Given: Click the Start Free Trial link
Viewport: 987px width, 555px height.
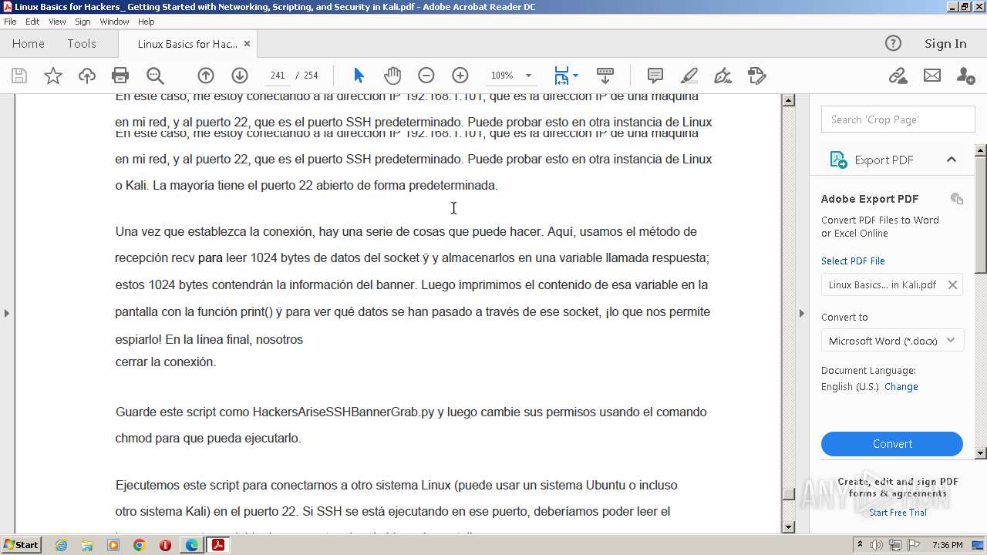Looking at the screenshot, I should (898, 513).
